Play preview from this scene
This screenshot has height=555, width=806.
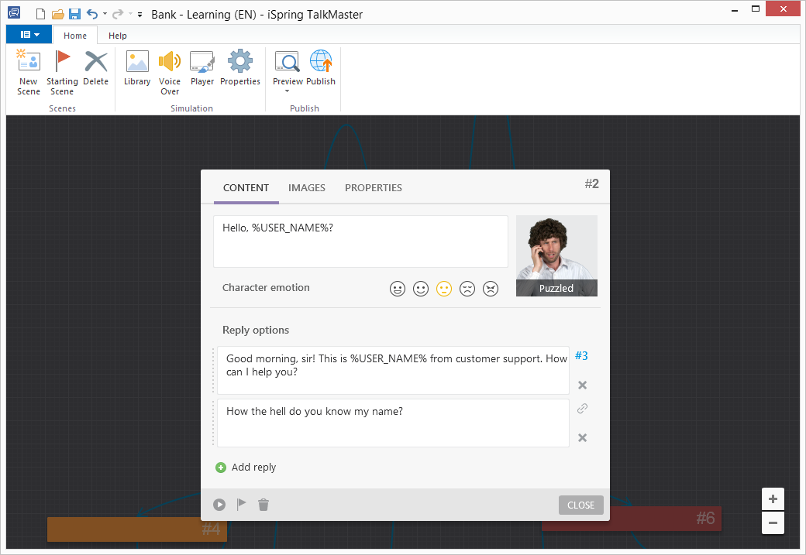click(x=219, y=505)
